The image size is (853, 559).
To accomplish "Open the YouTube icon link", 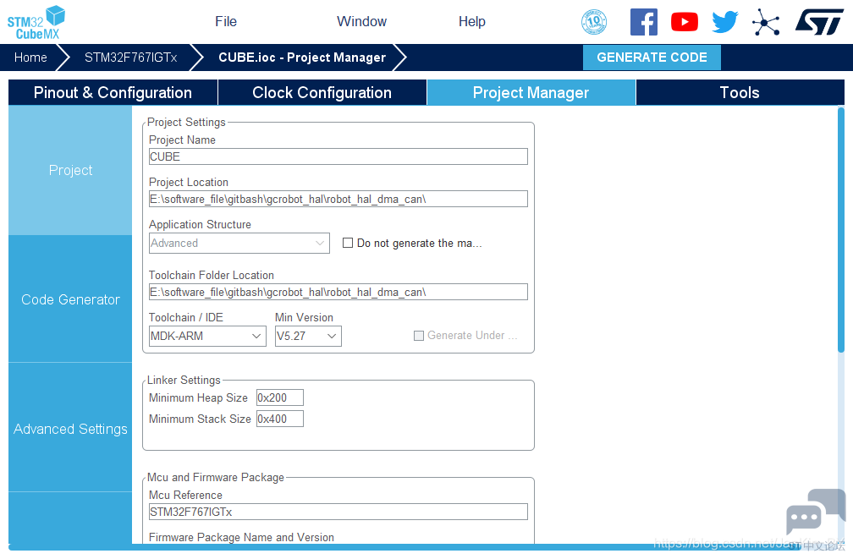I will pos(685,22).
